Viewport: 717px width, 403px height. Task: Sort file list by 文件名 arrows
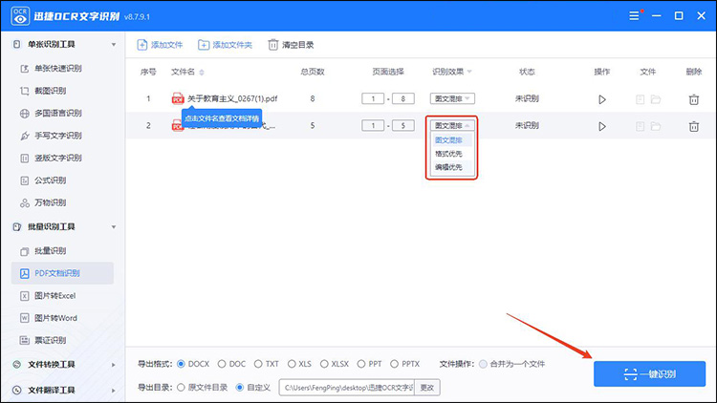pyautogui.click(x=202, y=73)
